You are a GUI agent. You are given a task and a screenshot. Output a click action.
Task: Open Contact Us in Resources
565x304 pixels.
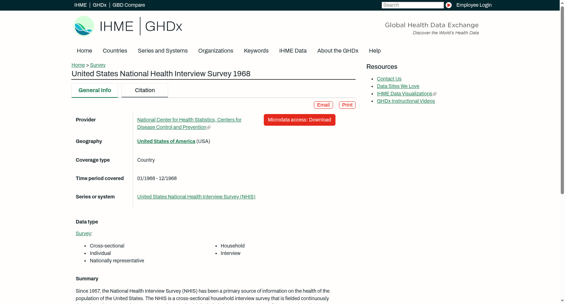coord(389,79)
